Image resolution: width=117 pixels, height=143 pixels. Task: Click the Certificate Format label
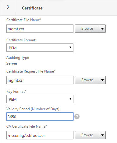tap(21, 40)
